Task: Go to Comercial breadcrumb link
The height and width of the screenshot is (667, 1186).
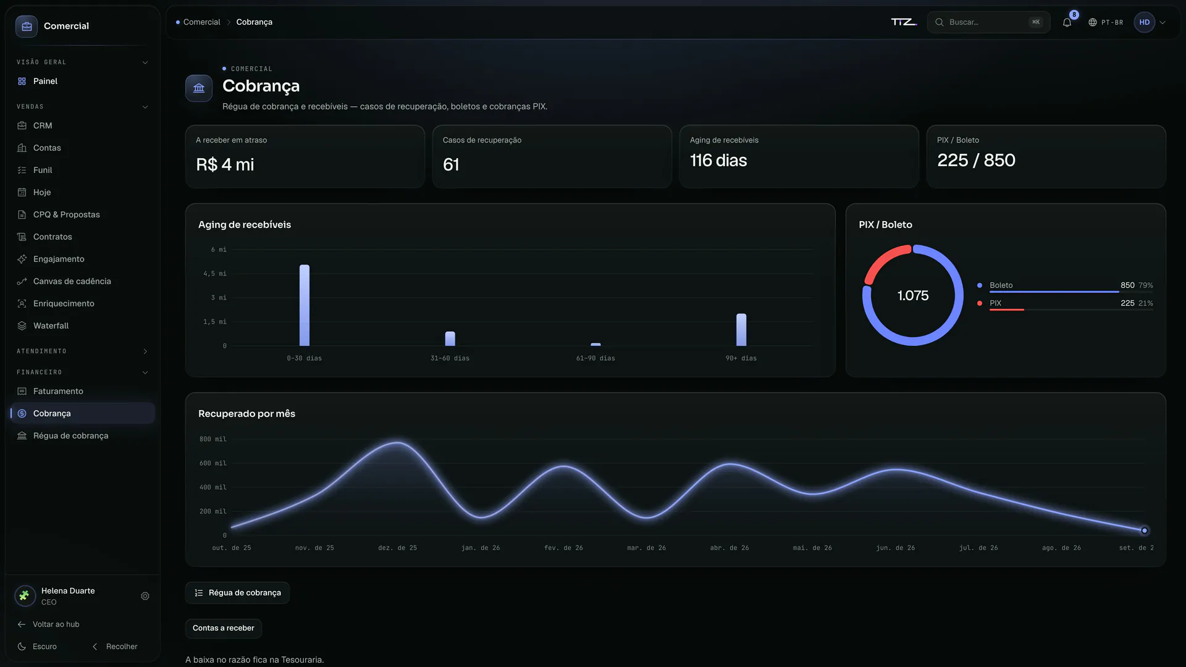Action: pyautogui.click(x=201, y=22)
